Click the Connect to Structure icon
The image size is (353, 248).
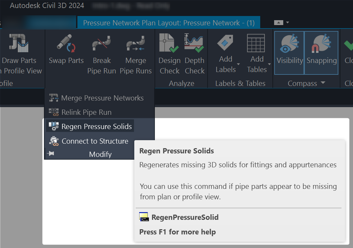54,141
